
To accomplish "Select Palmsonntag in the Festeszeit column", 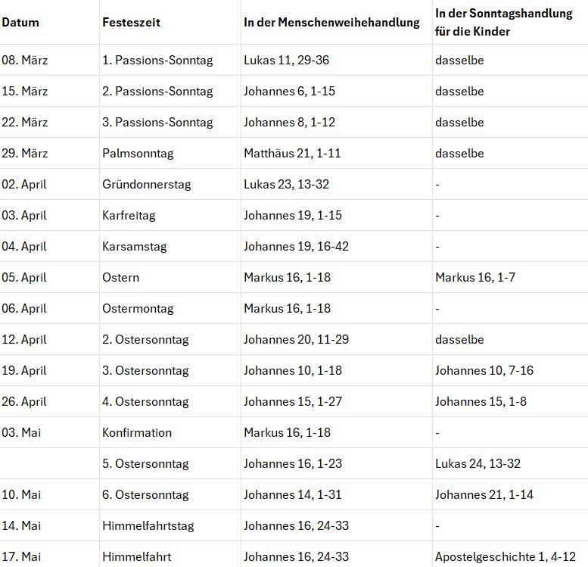I will pos(138,153).
